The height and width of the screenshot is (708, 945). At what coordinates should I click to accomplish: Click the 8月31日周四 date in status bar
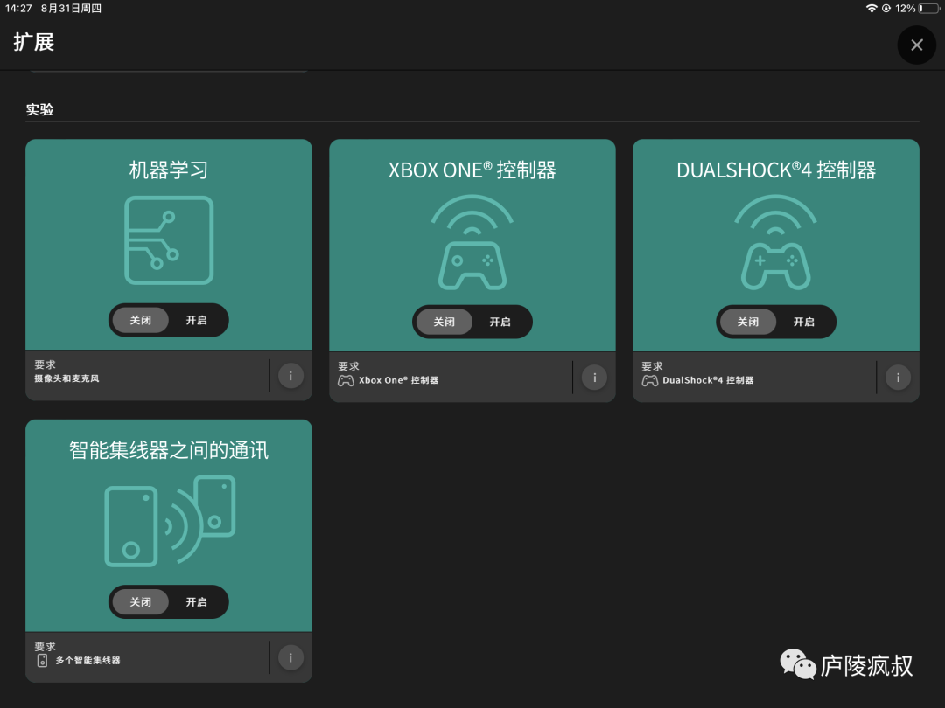click(x=71, y=9)
